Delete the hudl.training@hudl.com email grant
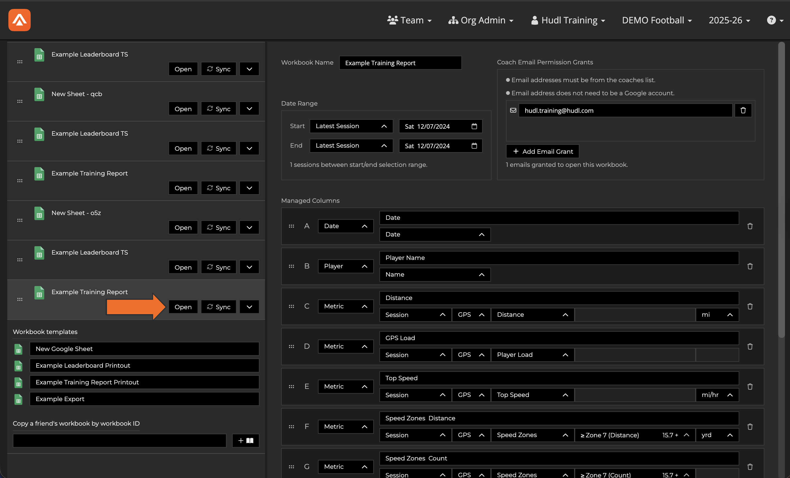This screenshot has height=478, width=790. tap(743, 111)
